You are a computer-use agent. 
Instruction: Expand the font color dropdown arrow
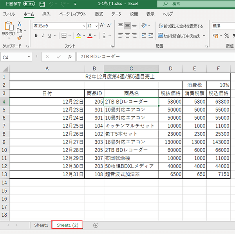pyautogui.click(x=96, y=36)
